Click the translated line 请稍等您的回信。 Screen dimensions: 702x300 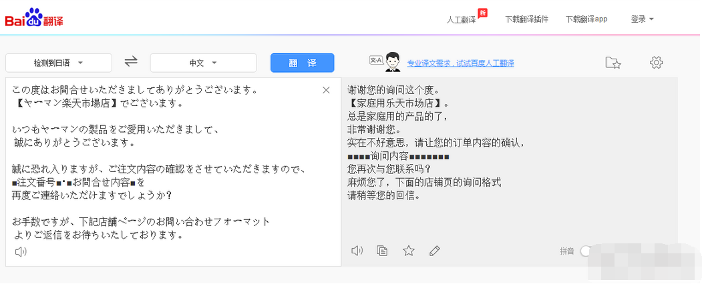384,196
